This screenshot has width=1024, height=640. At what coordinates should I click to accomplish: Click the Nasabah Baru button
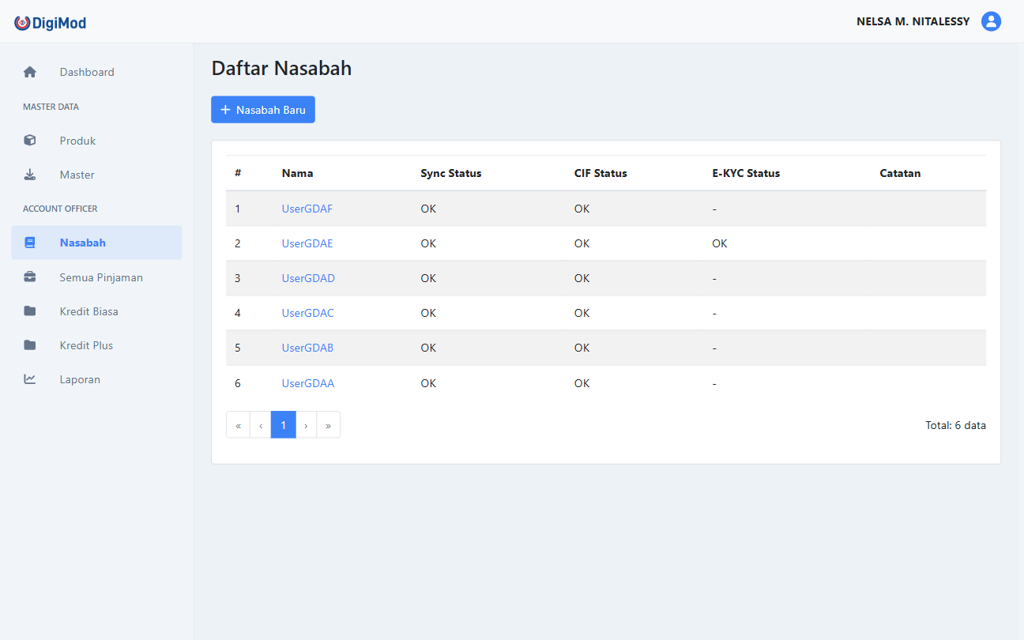tap(262, 109)
